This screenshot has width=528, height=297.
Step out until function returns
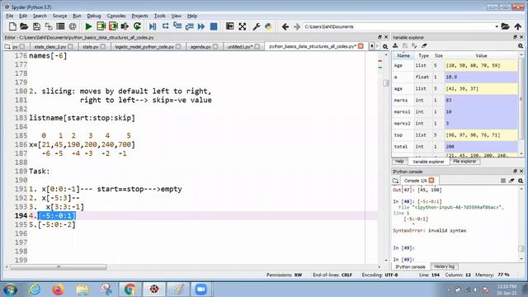189,26
